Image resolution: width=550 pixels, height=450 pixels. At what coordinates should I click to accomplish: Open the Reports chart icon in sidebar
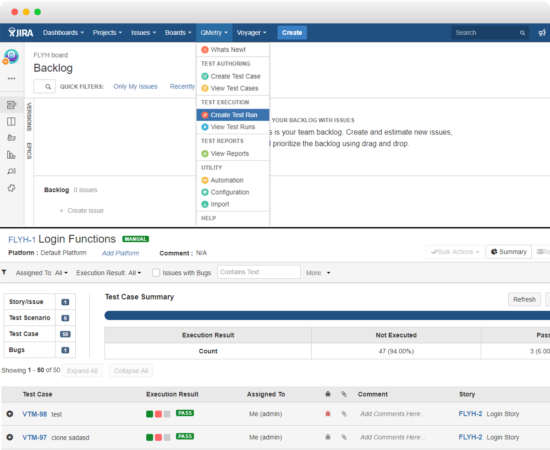click(11, 155)
